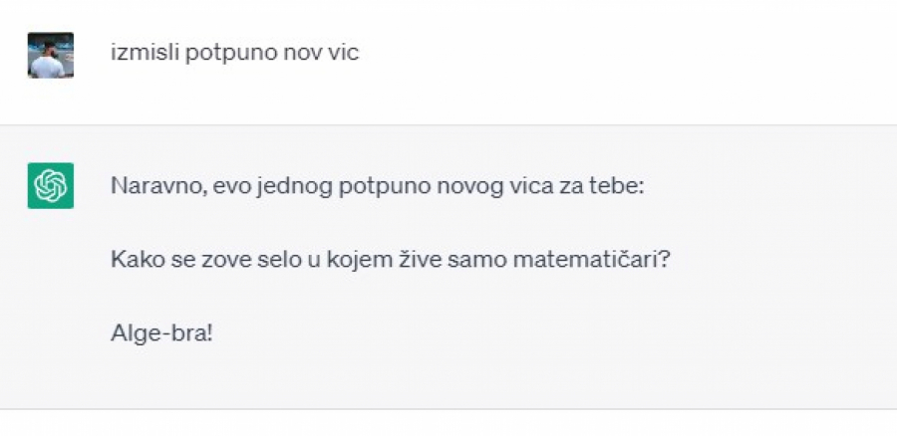Click the word 'tebe:' in the reply
The width and height of the screenshot is (897, 436).
click(x=619, y=185)
